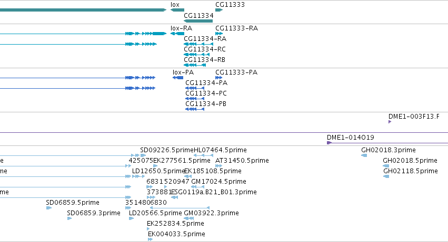Select the CG11334-PC protein label
Viewport: 448px width, 242px height.
(x=206, y=93)
